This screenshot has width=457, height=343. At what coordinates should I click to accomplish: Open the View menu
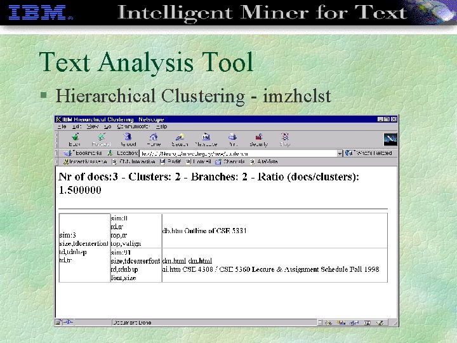[x=93, y=126]
